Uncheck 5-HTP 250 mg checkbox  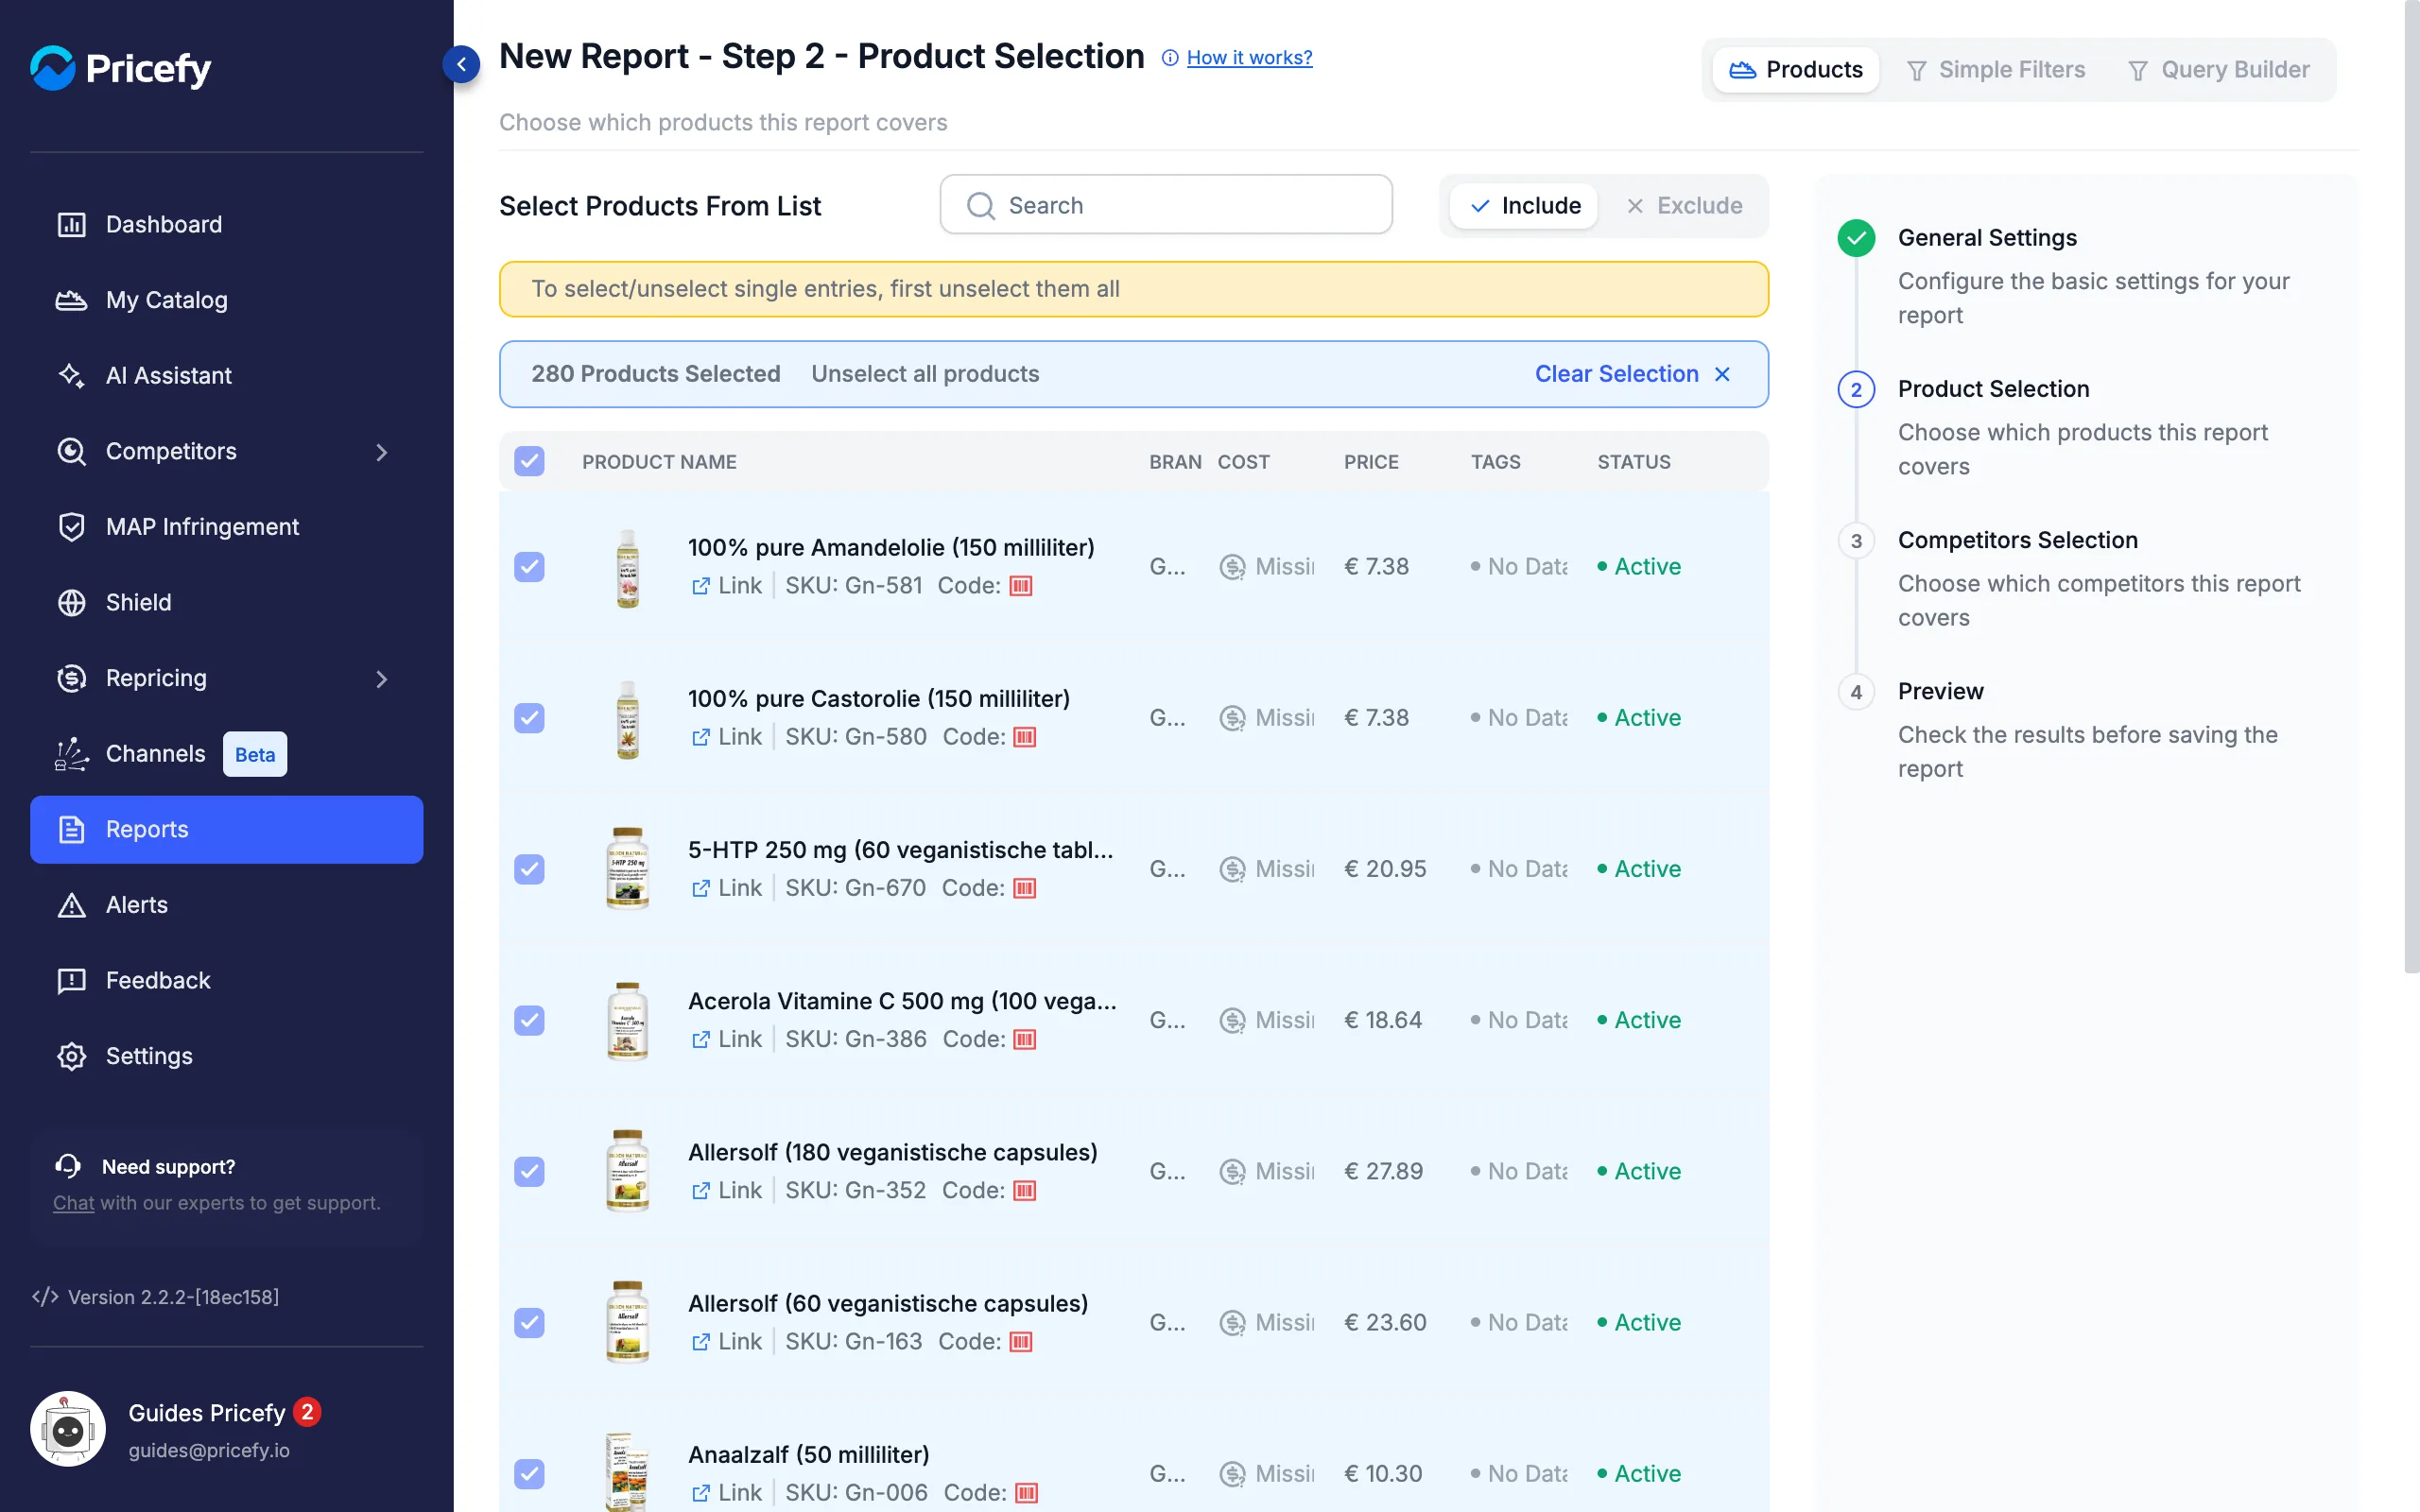pyautogui.click(x=529, y=869)
